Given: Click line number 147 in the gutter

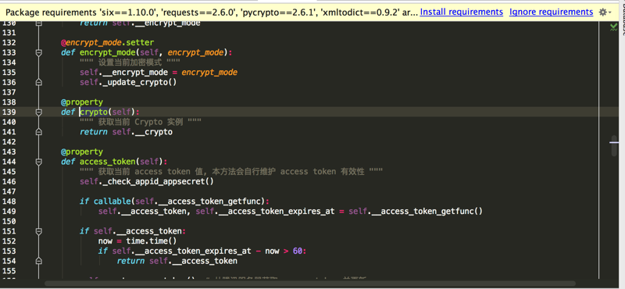Looking at the screenshot, I should pyautogui.click(x=9, y=191).
